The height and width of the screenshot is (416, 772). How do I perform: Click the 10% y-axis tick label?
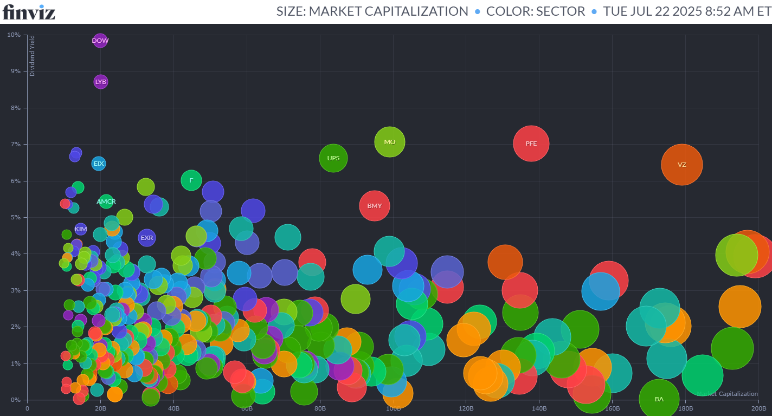pos(14,35)
